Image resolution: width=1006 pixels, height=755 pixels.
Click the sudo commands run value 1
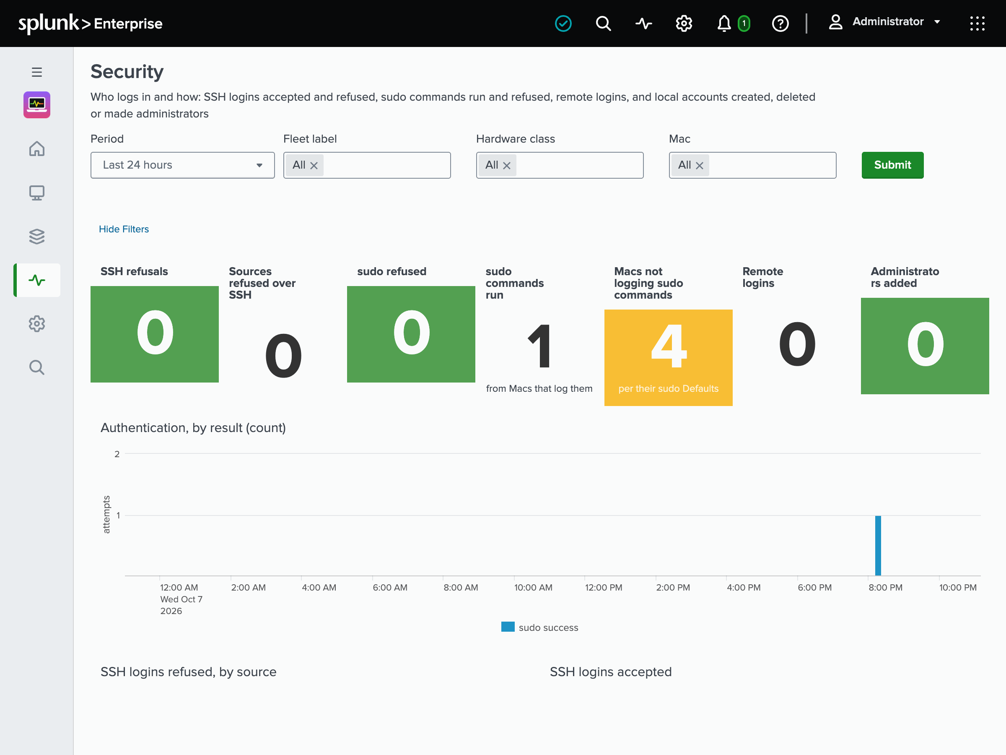click(539, 346)
